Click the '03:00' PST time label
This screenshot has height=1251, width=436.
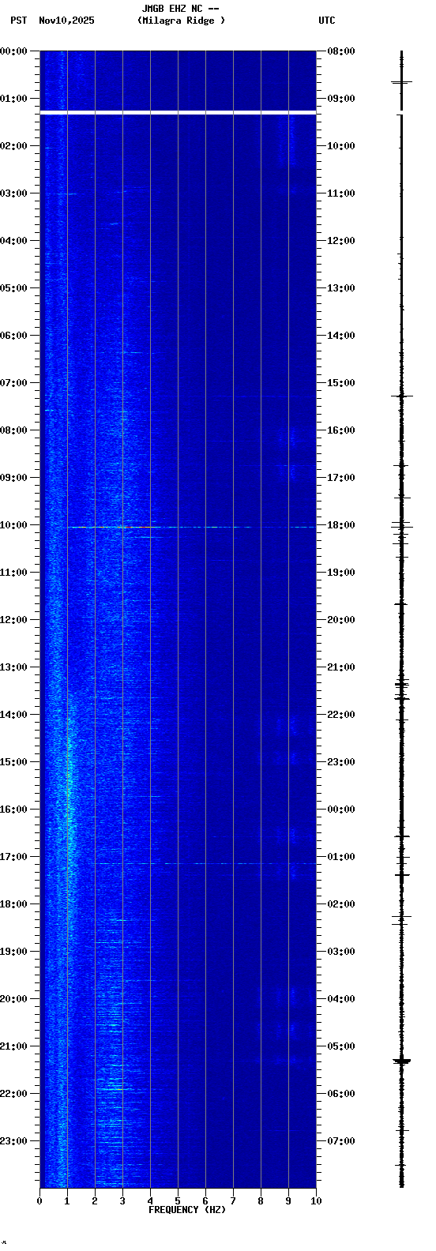pos(14,193)
